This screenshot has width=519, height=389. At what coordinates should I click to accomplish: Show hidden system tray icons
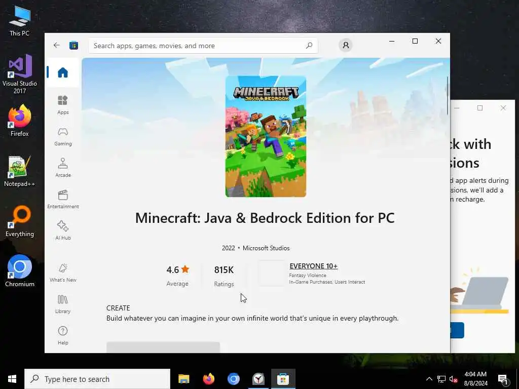[x=429, y=379]
